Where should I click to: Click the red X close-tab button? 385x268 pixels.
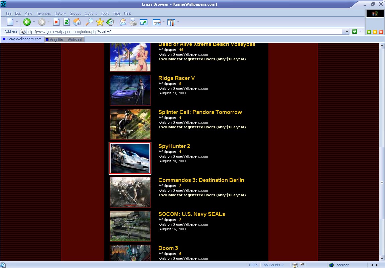click(381, 32)
